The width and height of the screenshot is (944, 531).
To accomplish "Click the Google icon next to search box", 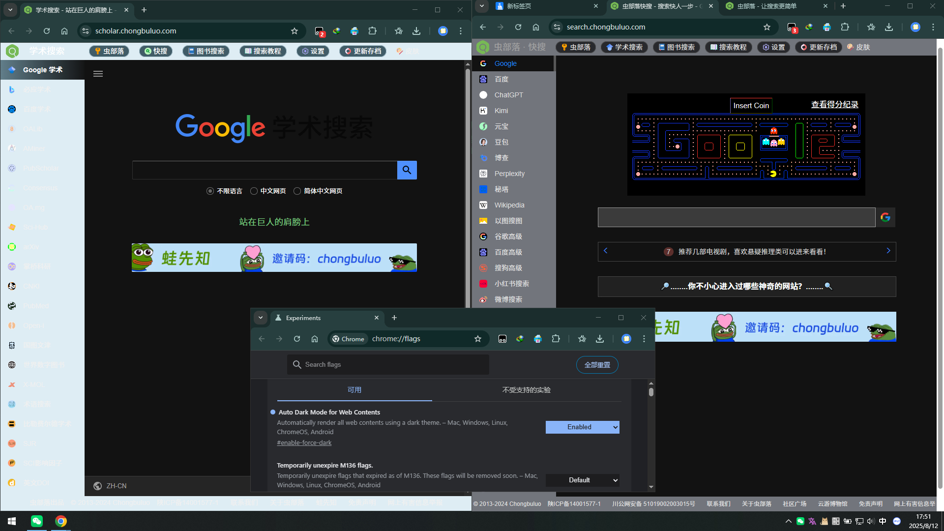I will coord(885,217).
